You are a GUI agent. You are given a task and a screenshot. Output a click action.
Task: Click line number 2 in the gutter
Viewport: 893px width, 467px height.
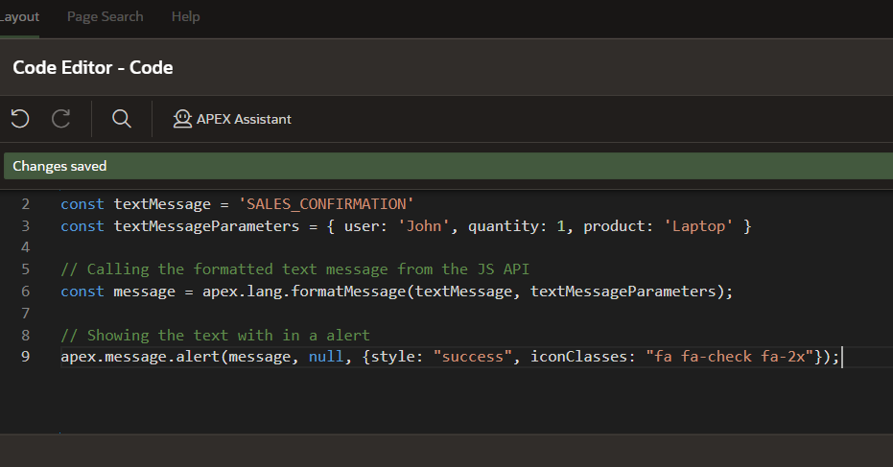coord(26,203)
